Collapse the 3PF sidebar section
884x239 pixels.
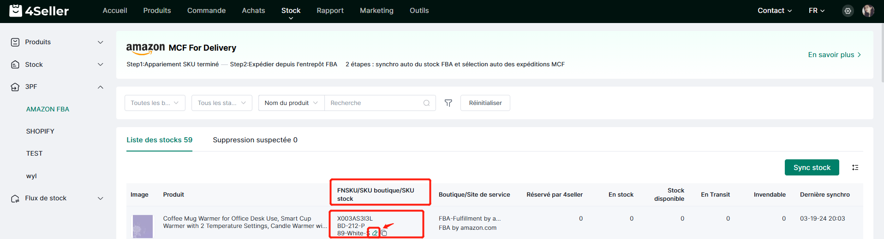click(101, 87)
